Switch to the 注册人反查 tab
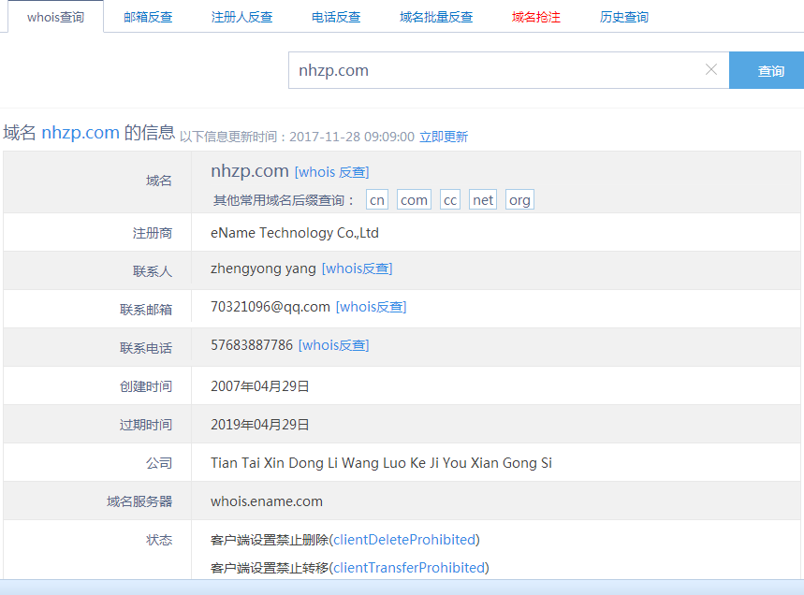The width and height of the screenshot is (804, 595). click(x=242, y=16)
